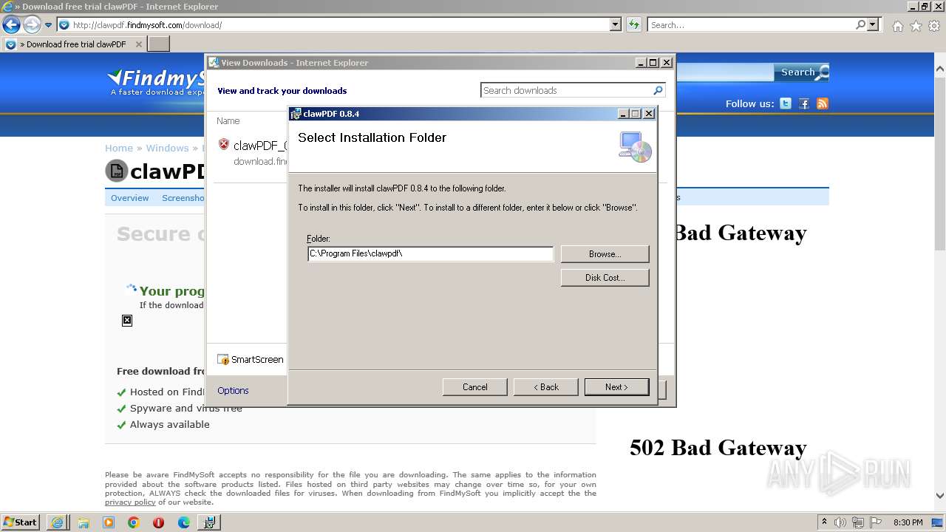Click the installer < Back button
Image resolution: width=946 pixels, height=532 pixels.
(546, 386)
